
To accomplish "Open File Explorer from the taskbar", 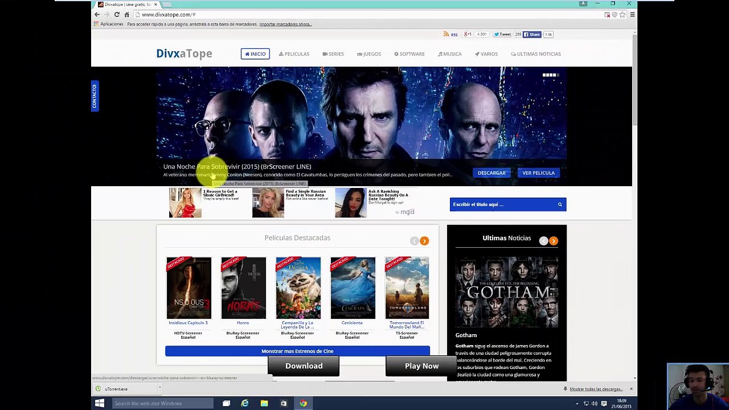I will pyautogui.click(x=264, y=403).
